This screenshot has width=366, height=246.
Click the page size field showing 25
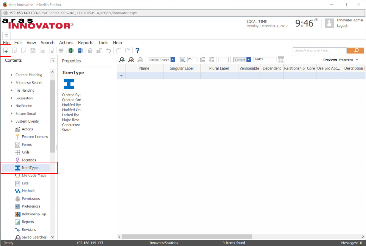pos(192,60)
